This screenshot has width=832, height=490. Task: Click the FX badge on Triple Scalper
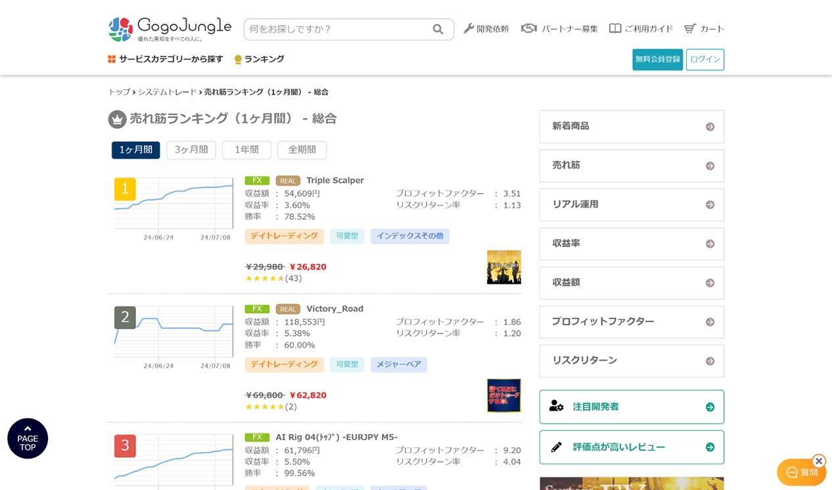tap(257, 181)
